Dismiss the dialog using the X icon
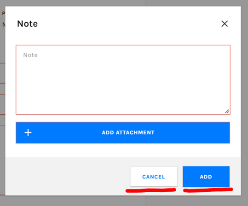 coord(225,24)
